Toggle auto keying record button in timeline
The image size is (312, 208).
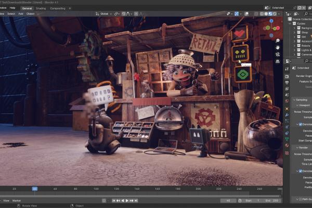tap(104, 201)
